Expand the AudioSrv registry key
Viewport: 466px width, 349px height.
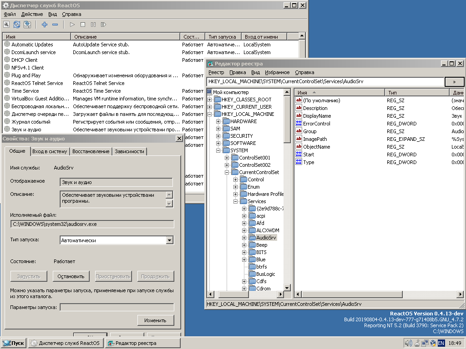[x=244, y=238]
